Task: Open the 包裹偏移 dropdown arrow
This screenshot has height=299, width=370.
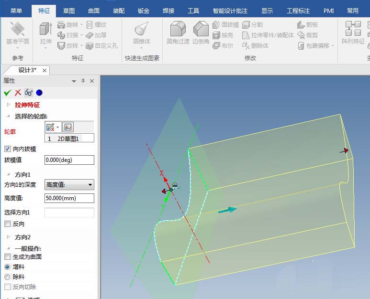Action: (x=333, y=45)
